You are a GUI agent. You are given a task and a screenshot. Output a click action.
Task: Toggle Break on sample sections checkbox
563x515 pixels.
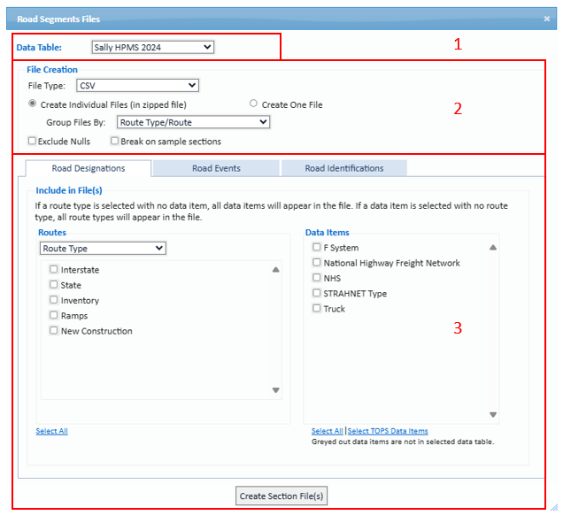tap(115, 141)
